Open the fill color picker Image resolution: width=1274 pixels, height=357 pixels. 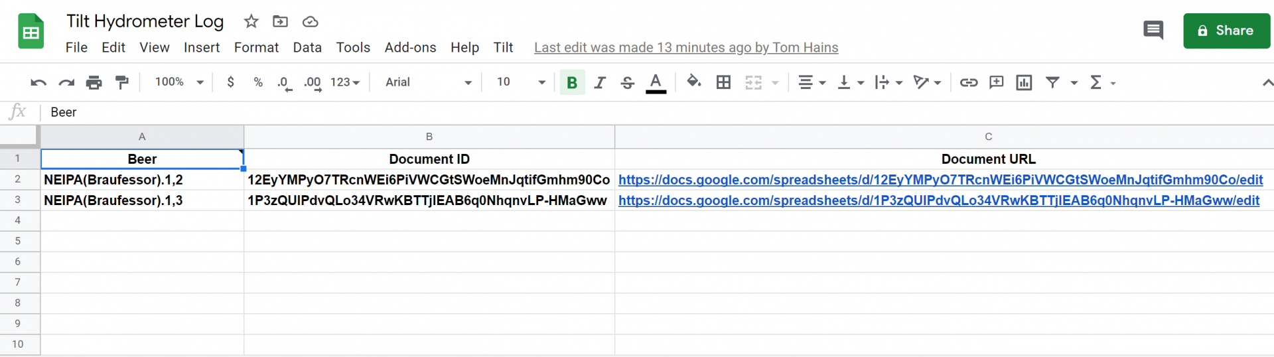click(x=694, y=82)
